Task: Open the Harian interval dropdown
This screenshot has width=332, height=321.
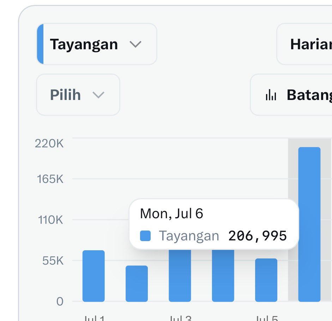Action: (304, 44)
